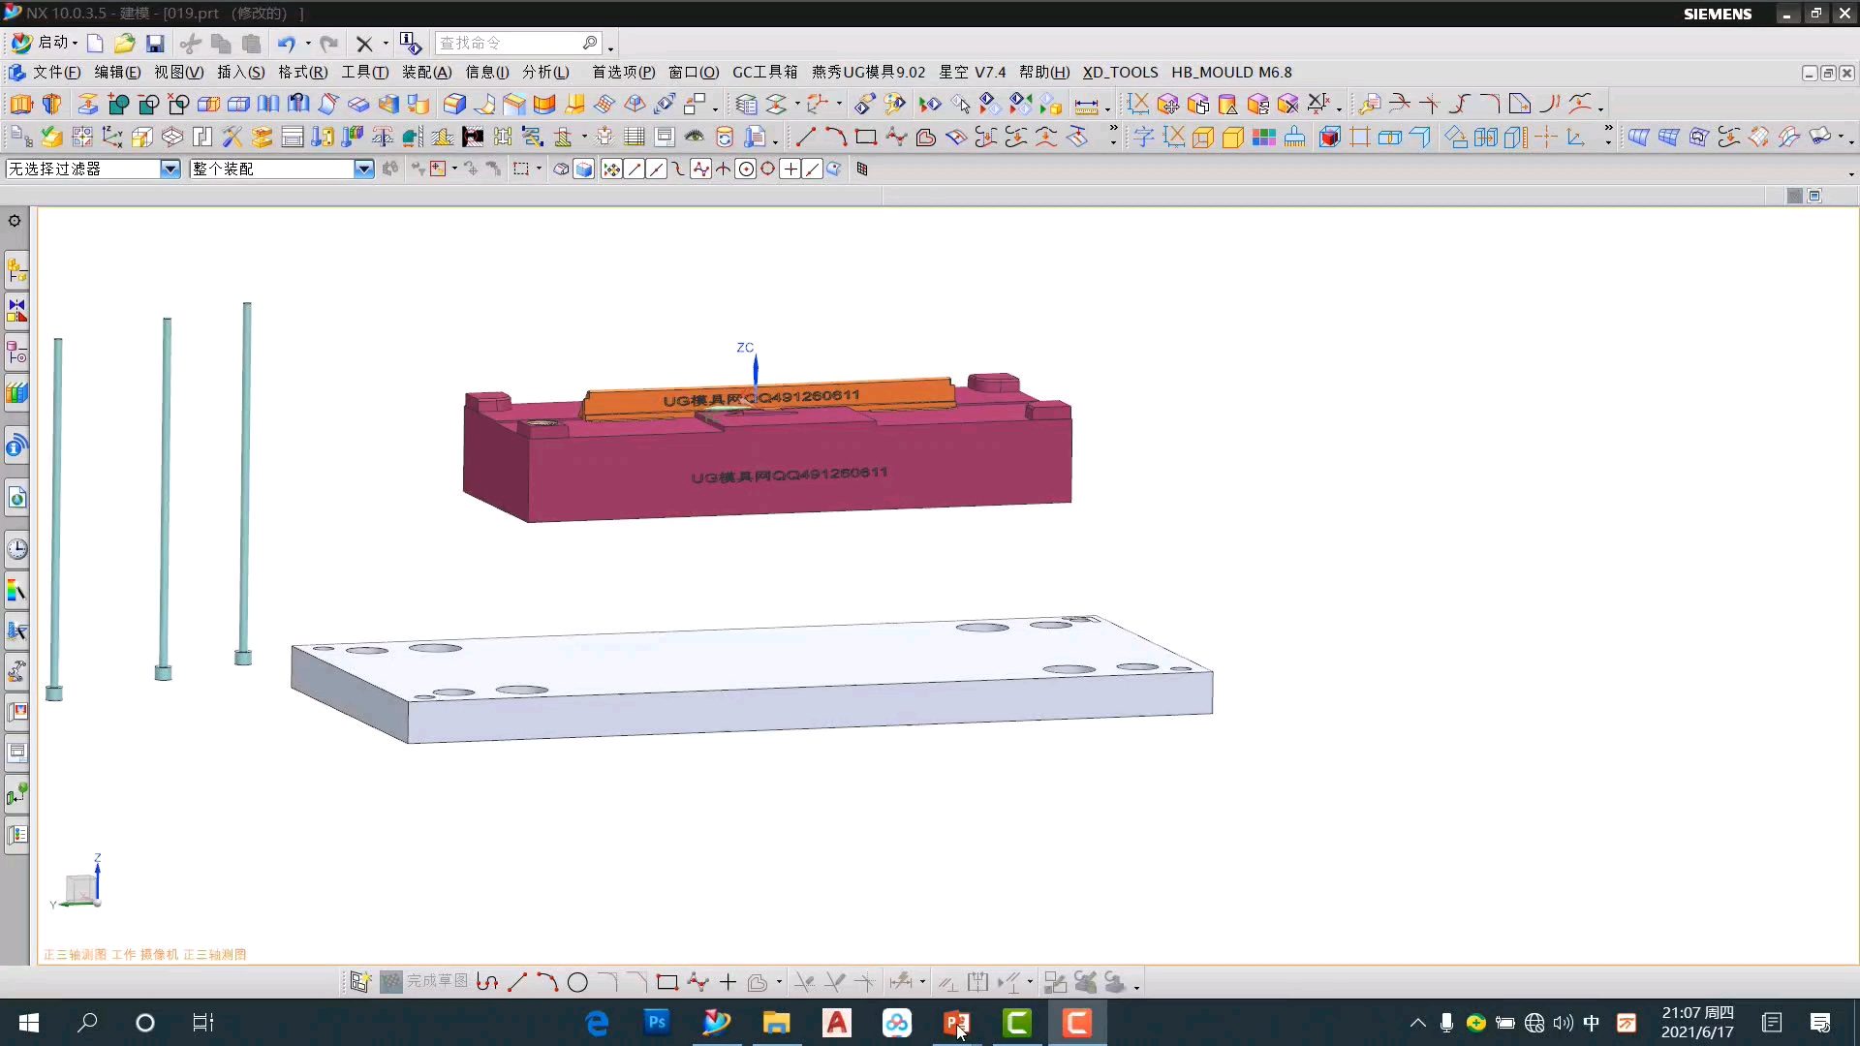Open File Explorer from the taskbar

pyautogui.click(x=776, y=1023)
